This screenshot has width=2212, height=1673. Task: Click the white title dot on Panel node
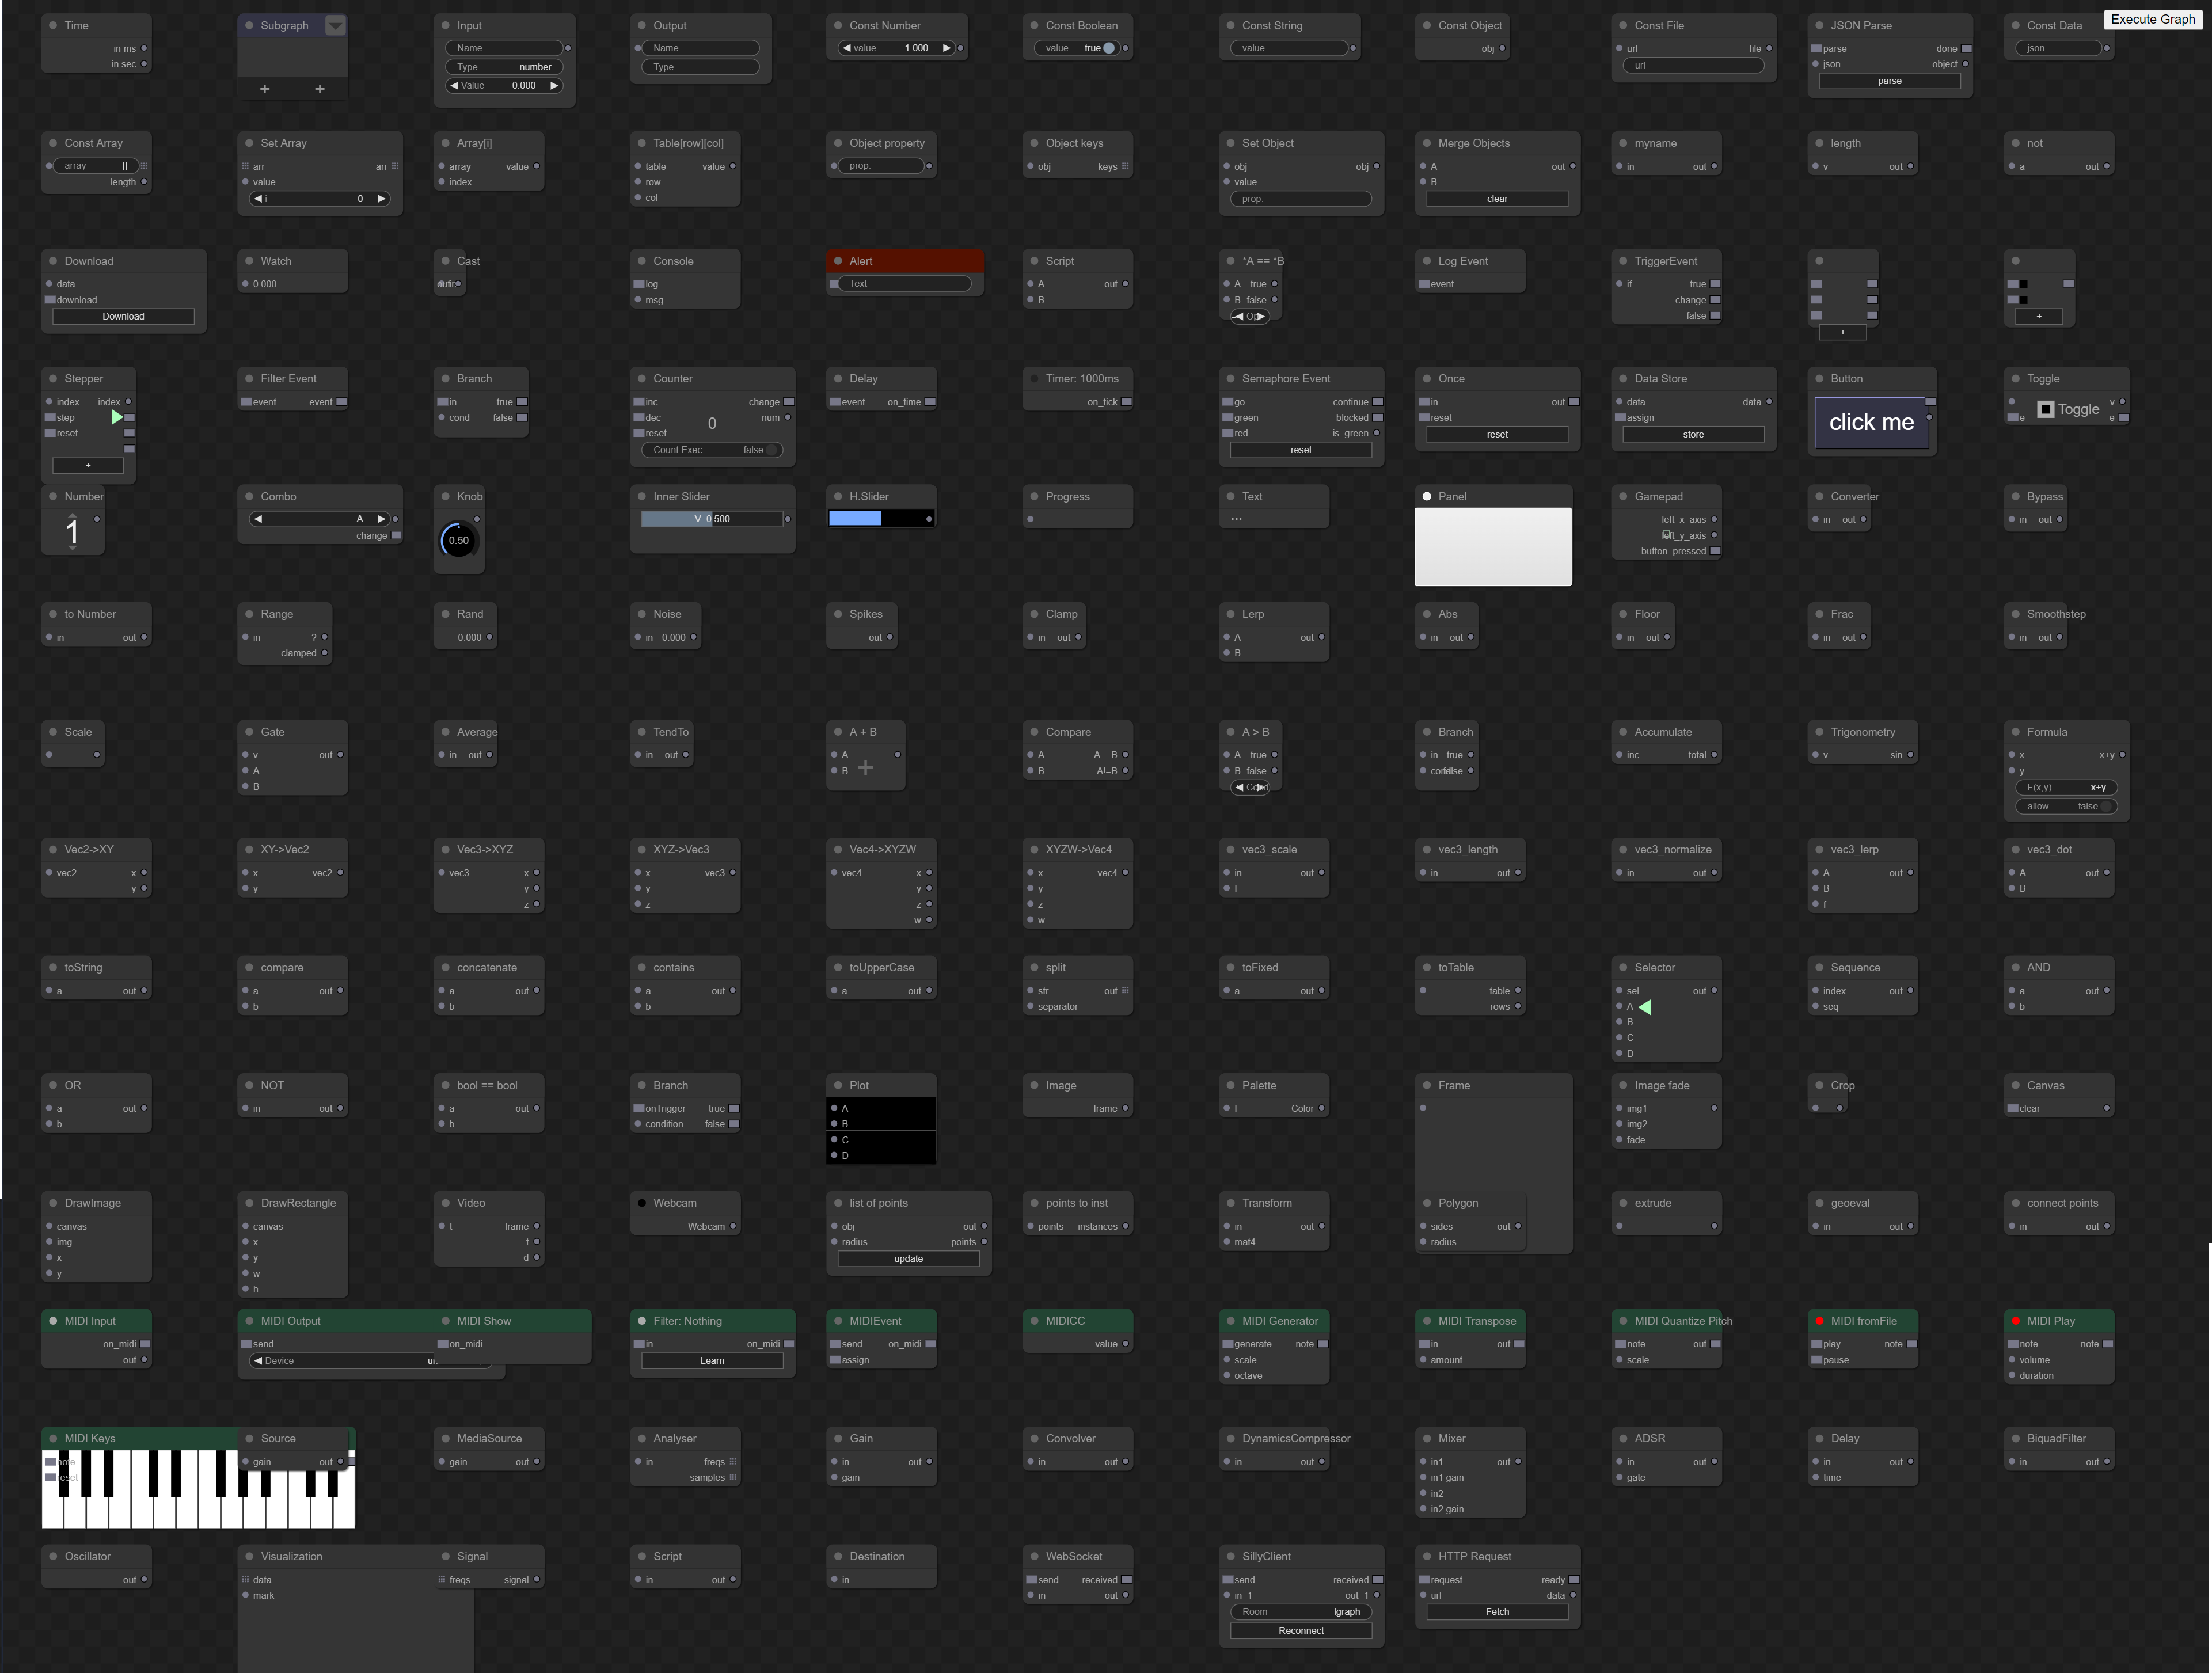pos(1427,497)
